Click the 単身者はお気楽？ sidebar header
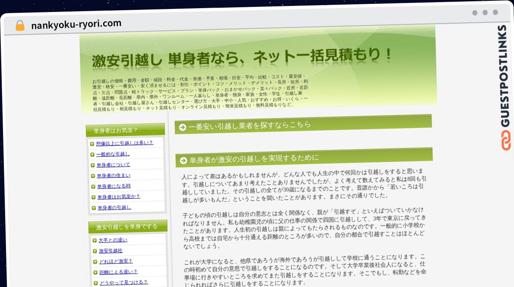 click(125, 130)
